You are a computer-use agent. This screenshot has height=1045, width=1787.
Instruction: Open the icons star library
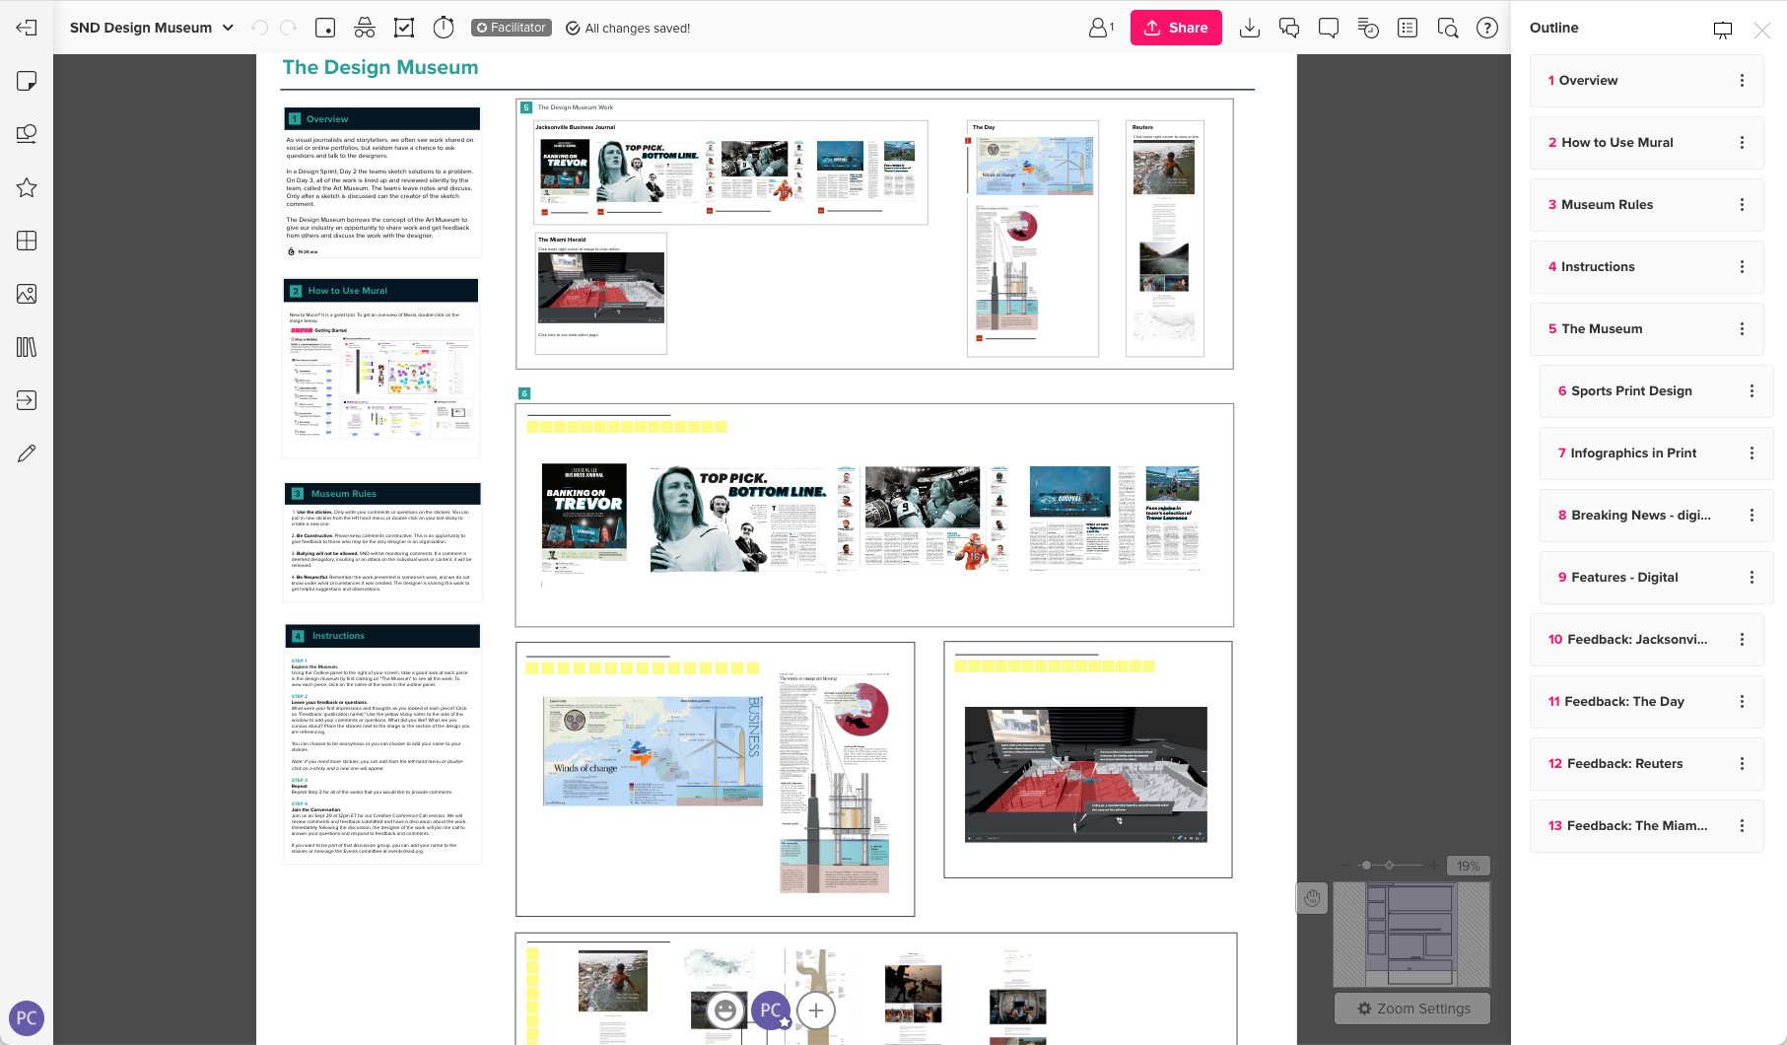click(x=27, y=187)
